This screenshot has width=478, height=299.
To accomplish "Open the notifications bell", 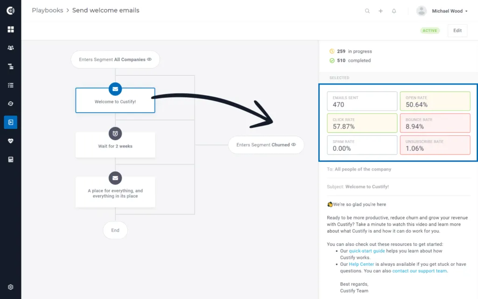I will point(394,11).
